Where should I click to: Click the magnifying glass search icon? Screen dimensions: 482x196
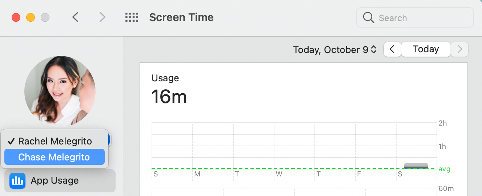(369, 18)
